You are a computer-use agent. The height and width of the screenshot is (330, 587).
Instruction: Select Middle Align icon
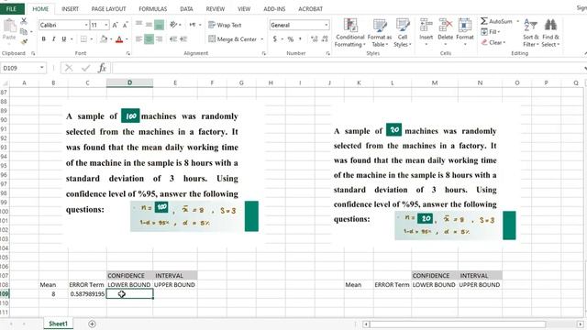(149, 25)
